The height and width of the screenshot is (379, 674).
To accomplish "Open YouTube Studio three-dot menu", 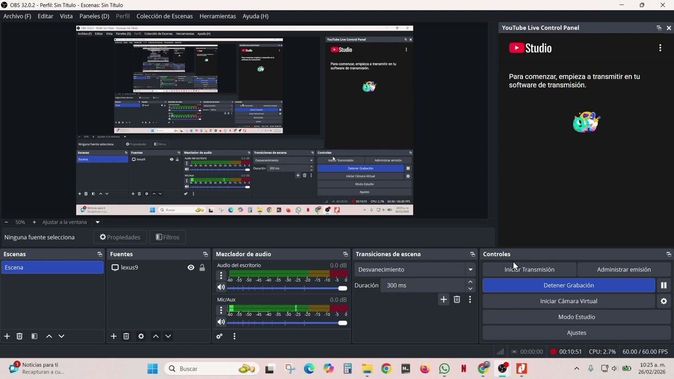I will [660, 48].
